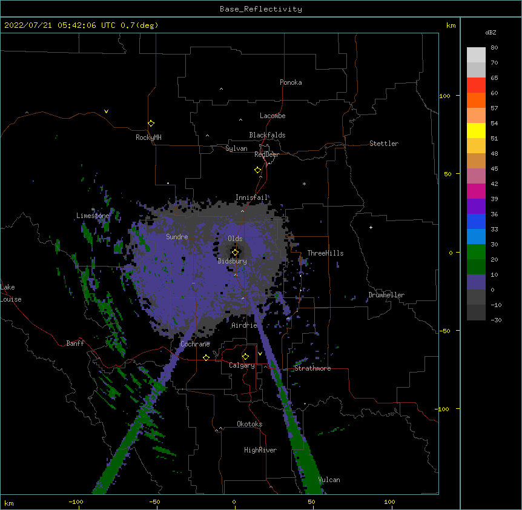Viewport: 522px width, 510px height.
Task: Click the dBZ legend heading
Action: (x=491, y=32)
